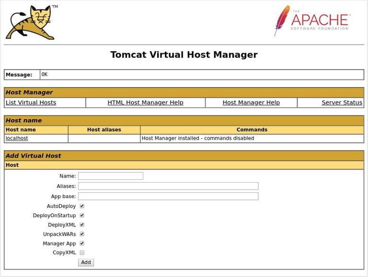Go to the Server Status page
Viewport: 368px width, 277px height.
[x=342, y=102]
